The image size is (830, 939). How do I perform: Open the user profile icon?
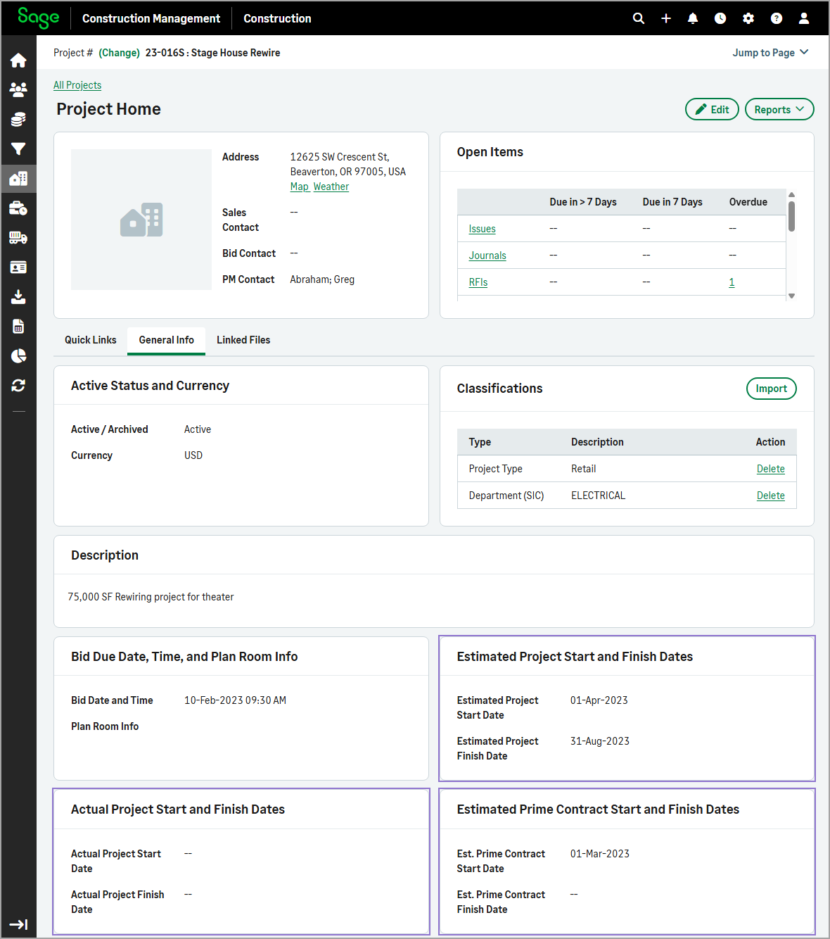(803, 18)
